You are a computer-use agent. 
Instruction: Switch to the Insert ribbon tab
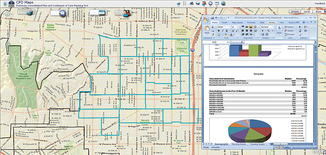tap(225, 22)
